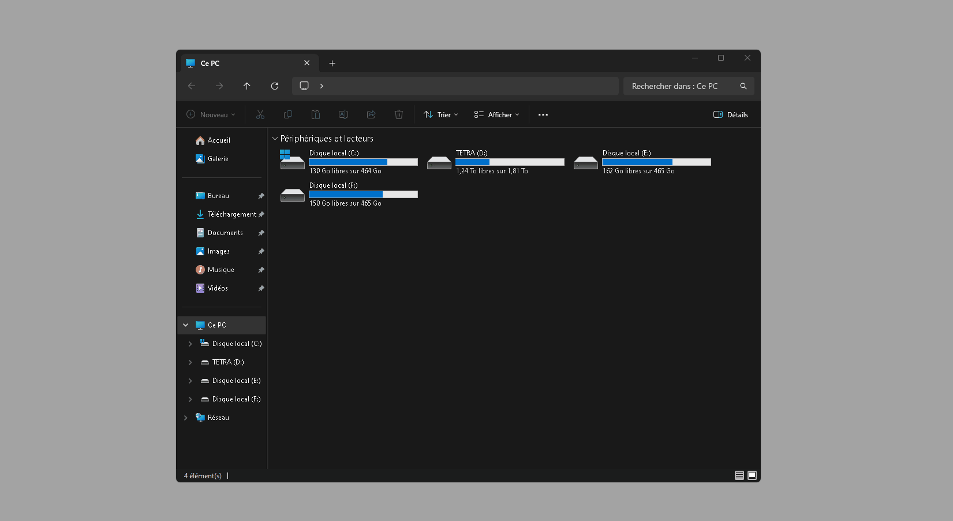The image size is (953, 521).
Task: Expand Disque local (F:) in the tree
Action: tap(190, 399)
